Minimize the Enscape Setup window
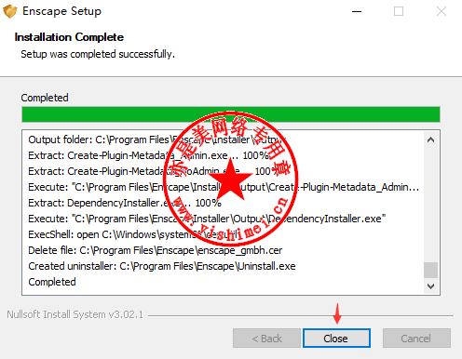Image resolution: width=462 pixels, height=359 pixels. [357, 11]
